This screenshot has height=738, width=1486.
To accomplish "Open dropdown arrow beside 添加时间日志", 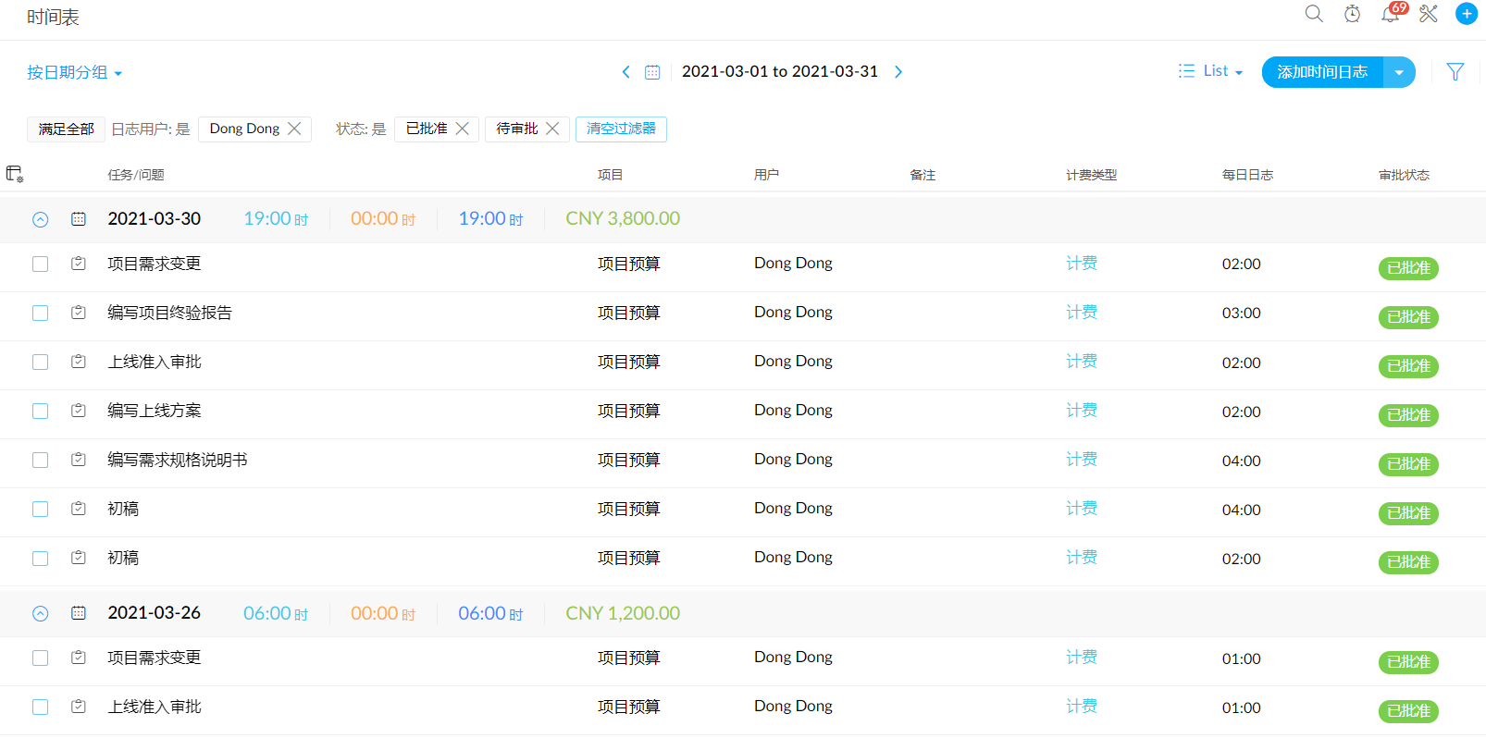I will click(1399, 72).
